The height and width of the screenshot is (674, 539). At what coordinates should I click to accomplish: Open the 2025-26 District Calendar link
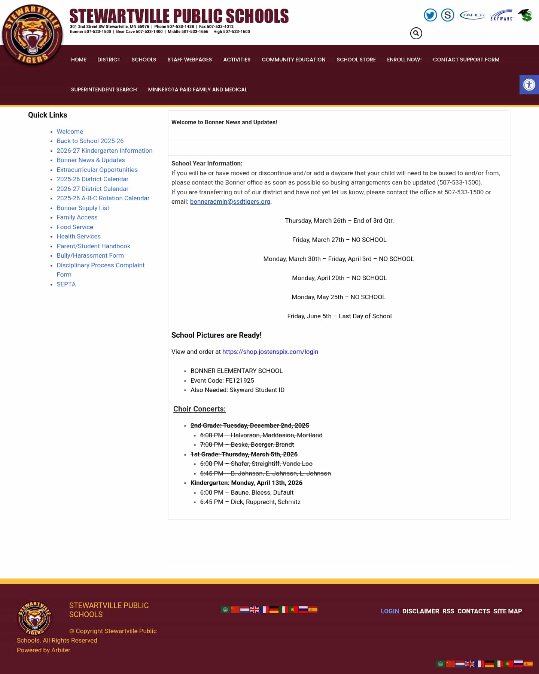coord(92,179)
